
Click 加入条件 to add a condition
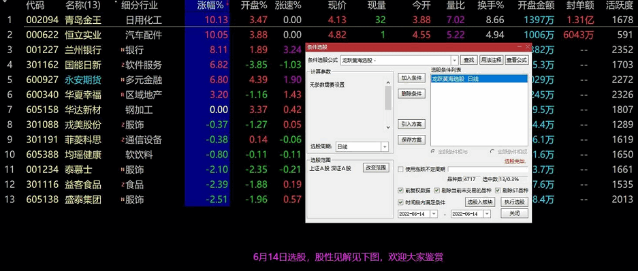coord(411,78)
